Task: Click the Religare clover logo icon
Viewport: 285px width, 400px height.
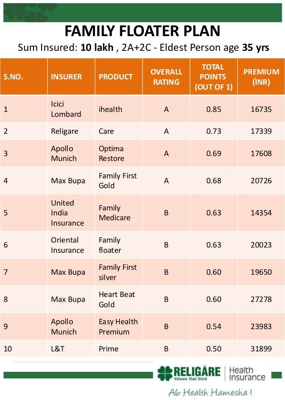Action: 164,373
